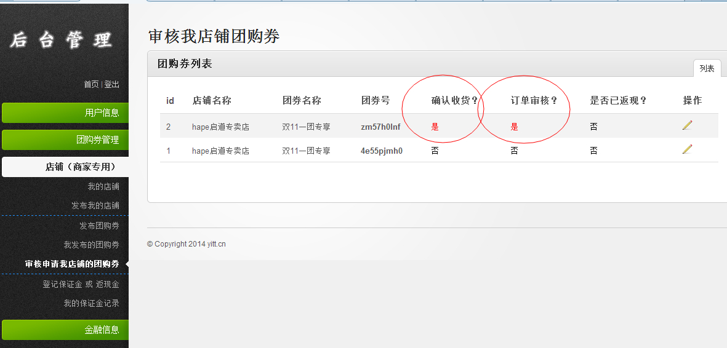Click the 订单审核？ column header
The width and height of the screenshot is (727, 348).
pyautogui.click(x=534, y=101)
